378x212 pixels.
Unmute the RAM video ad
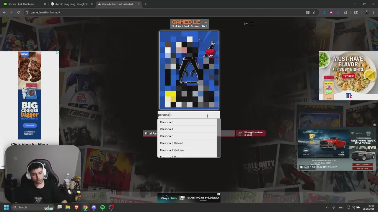pos(301,167)
